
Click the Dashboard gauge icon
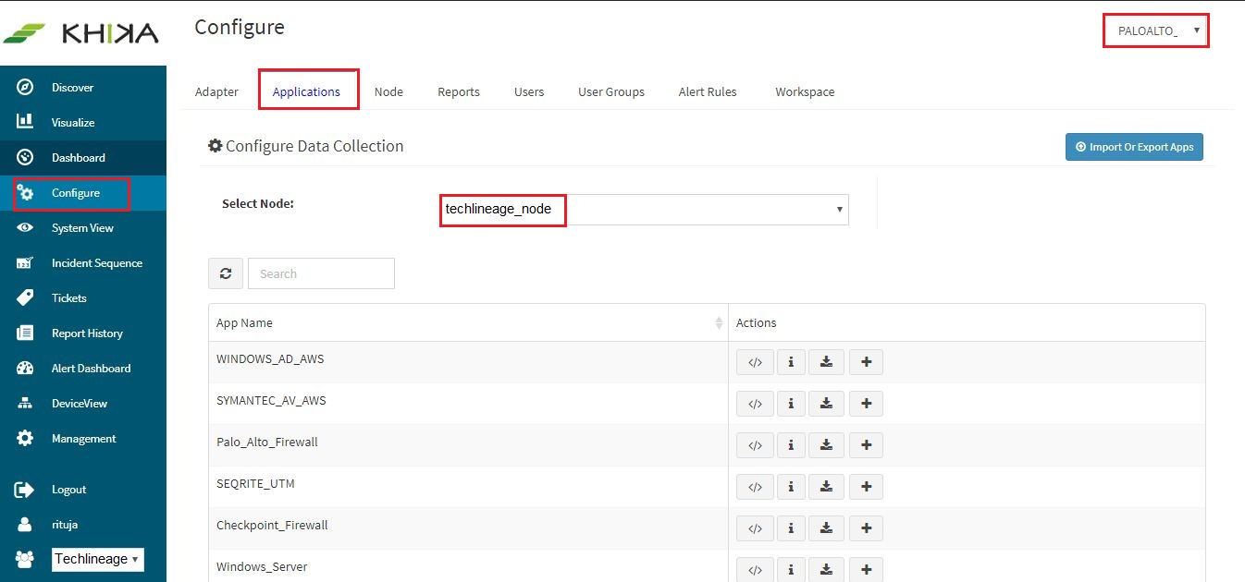26,158
